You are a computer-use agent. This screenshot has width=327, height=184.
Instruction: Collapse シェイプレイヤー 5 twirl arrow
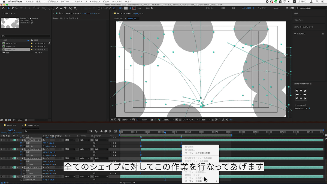click(12, 140)
